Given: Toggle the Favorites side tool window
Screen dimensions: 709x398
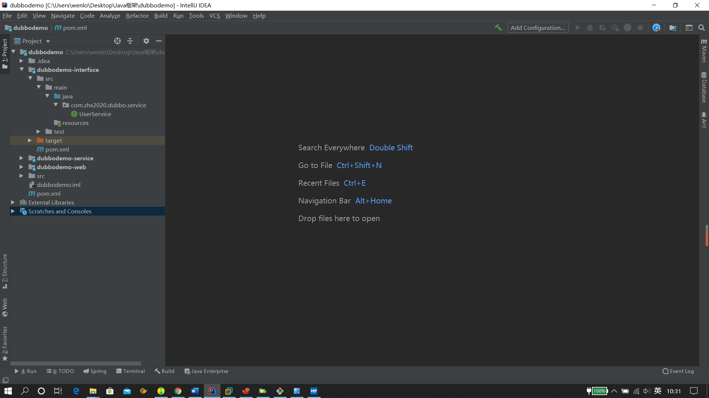Looking at the screenshot, I should pyautogui.click(x=5, y=343).
